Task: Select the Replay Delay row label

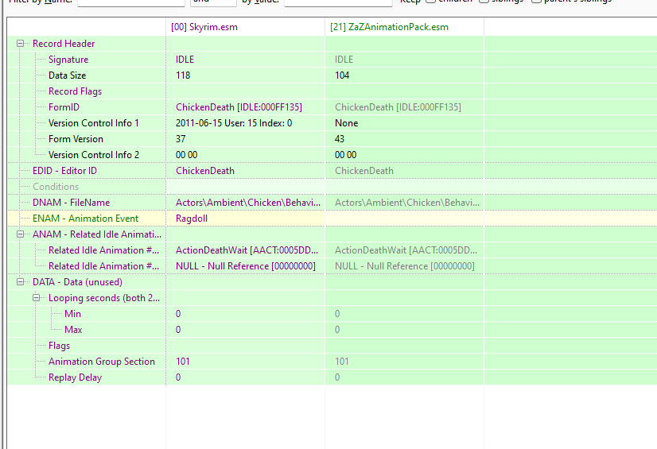Action: 75,377
